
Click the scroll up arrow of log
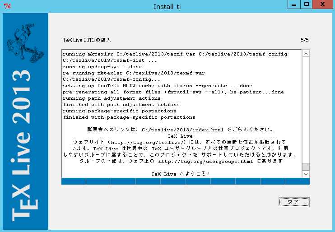(x=306, y=53)
